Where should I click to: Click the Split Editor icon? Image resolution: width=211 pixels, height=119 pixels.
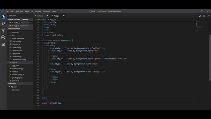coord(204,16)
